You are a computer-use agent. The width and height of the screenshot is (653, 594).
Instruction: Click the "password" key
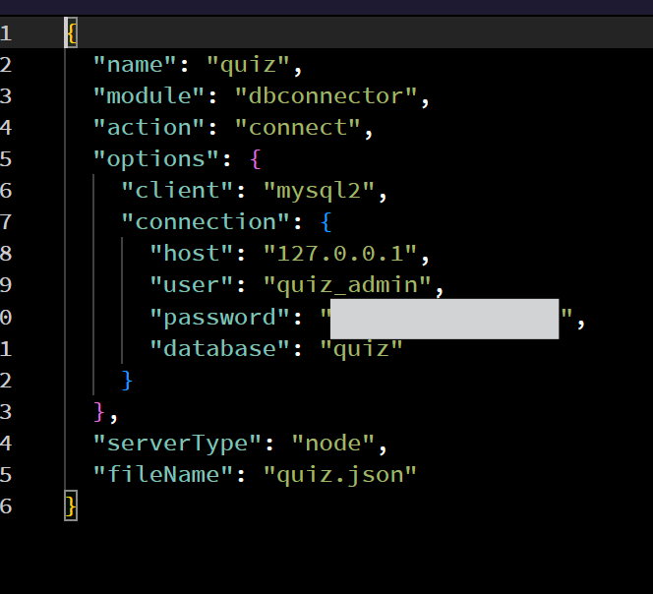tap(219, 317)
